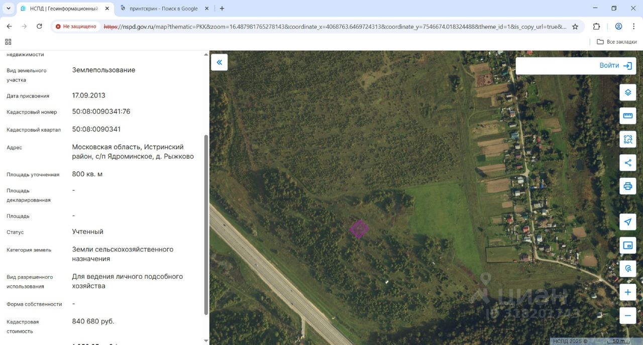Select the purple parcel outline on map
The width and height of the screenshot is (643, 345).
click(359, 229)
